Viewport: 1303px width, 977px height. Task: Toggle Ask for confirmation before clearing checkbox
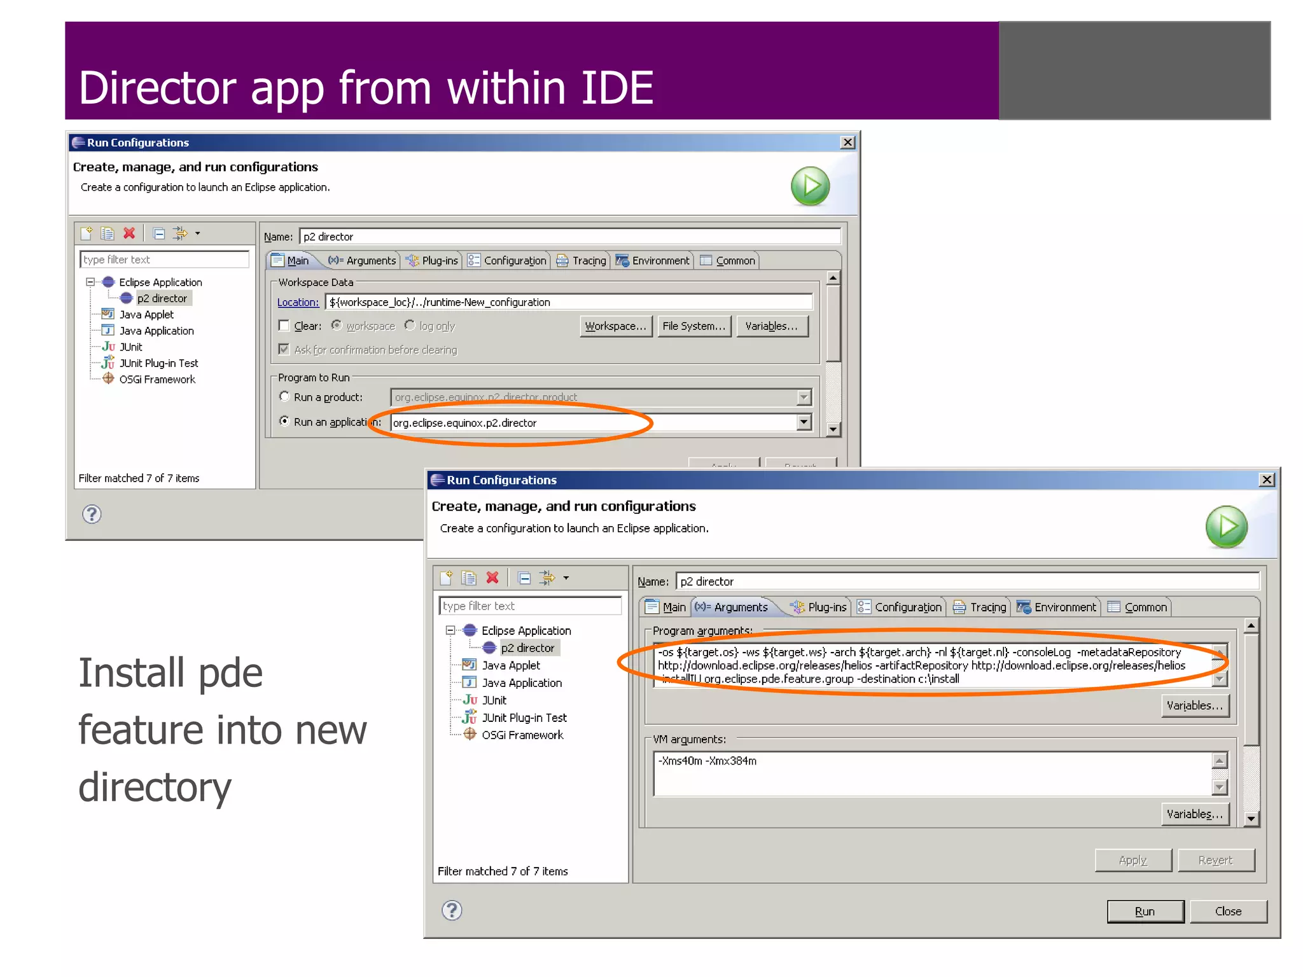pos(284,349)
